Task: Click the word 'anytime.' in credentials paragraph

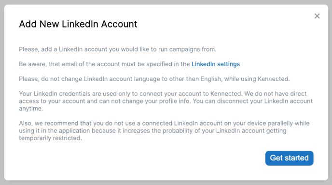Action: [31, 109]
